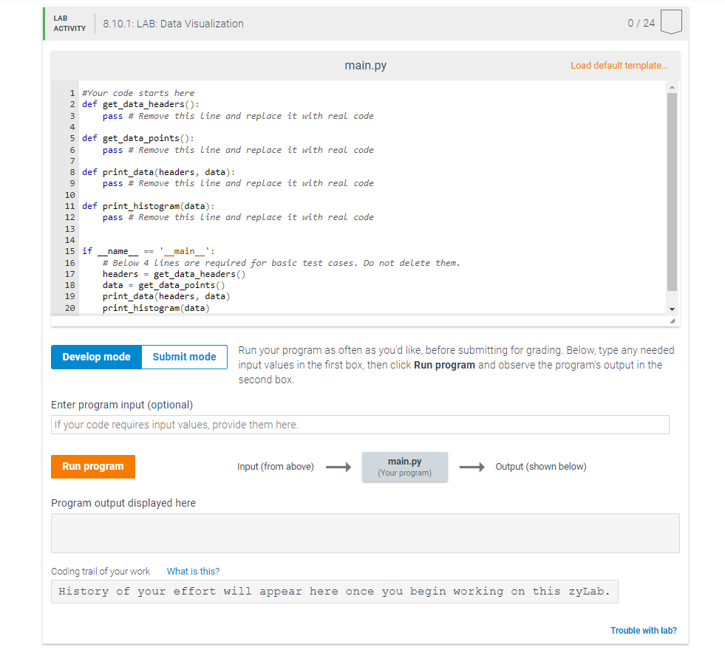The width and height of the screenshot is (725, 661).
Task: Click the editor resize handle icon
Action: [x=673, y=321]
